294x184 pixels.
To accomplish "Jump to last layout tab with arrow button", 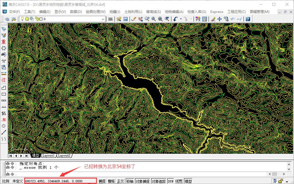I will (27, 156).
